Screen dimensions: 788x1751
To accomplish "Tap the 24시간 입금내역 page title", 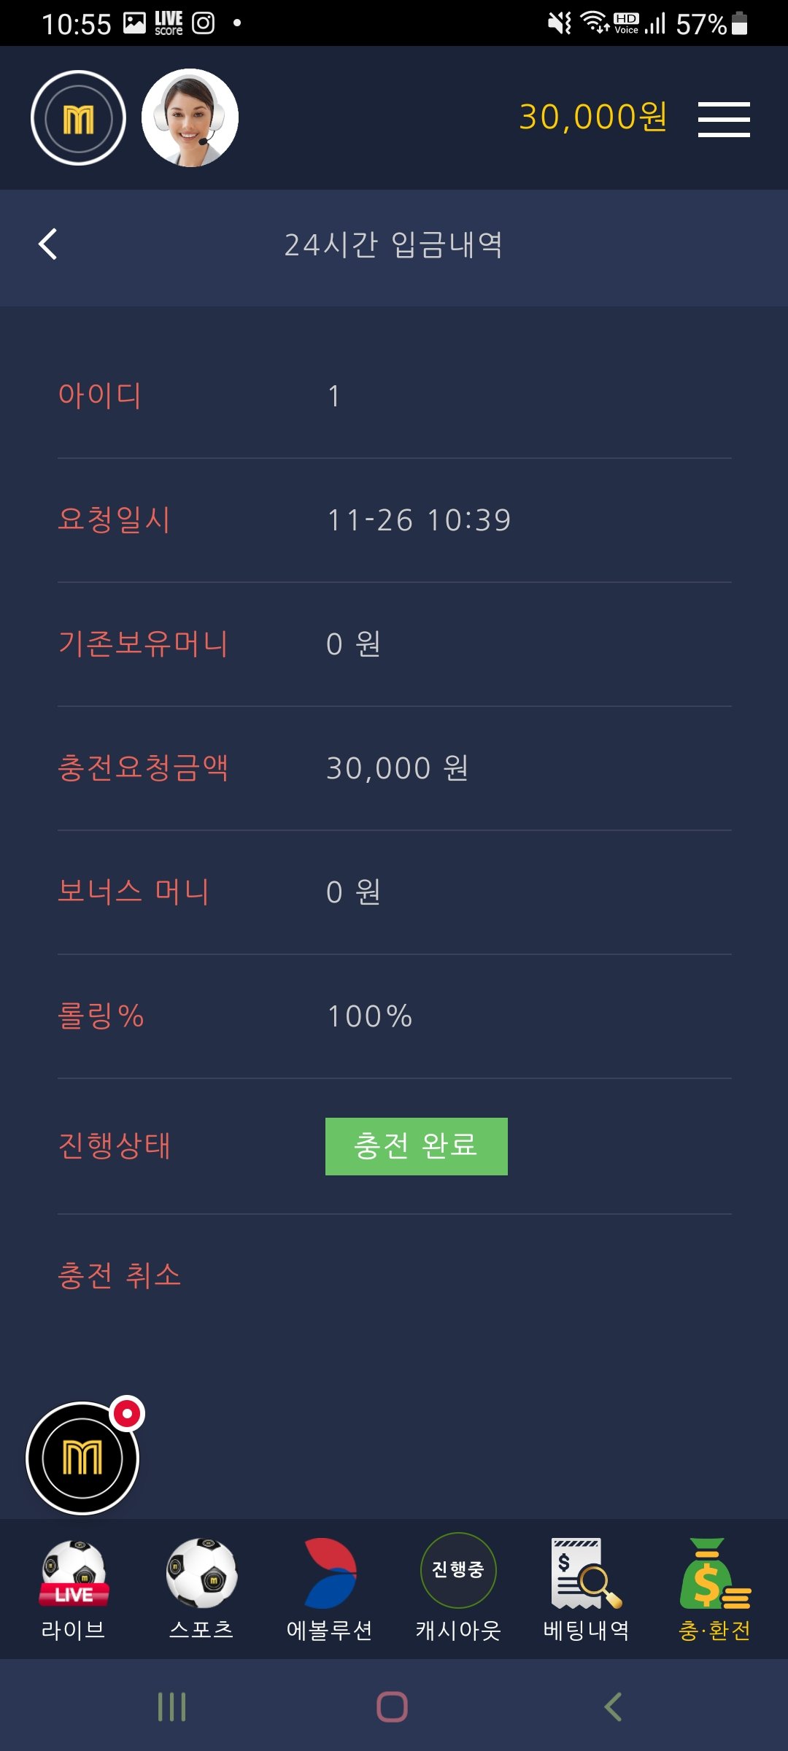I will (393, 245).
